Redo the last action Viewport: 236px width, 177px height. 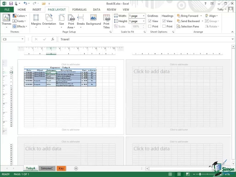pyautogui.click(x=34, y=3)
